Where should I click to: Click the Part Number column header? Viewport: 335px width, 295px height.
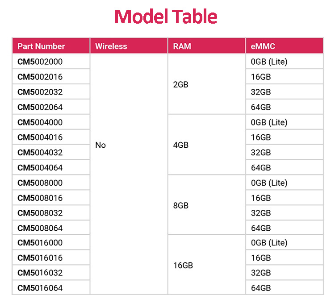tap(41, 46)
